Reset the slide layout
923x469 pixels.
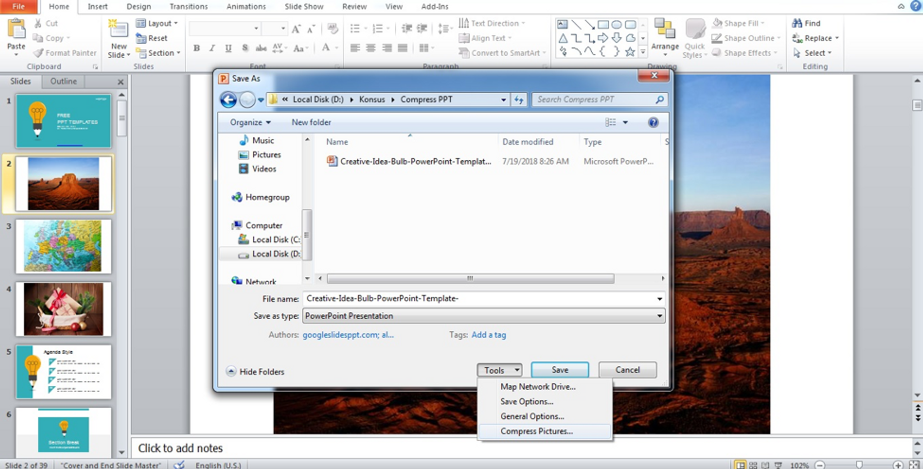(152, 38)
